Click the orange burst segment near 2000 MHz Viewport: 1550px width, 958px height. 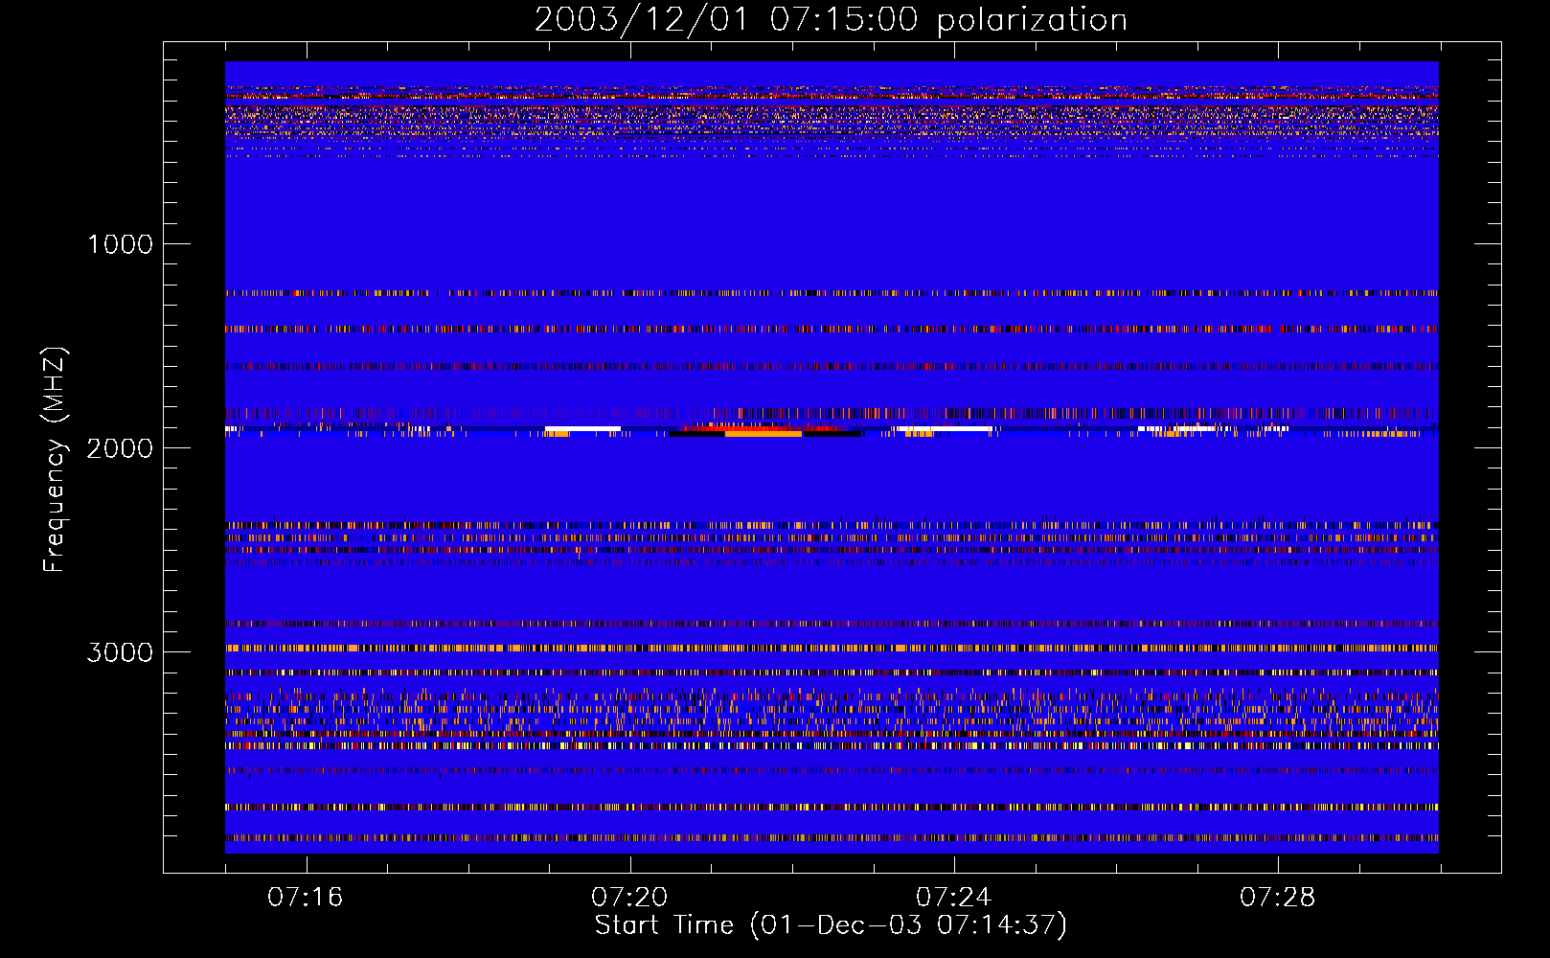tap(764, 434)
